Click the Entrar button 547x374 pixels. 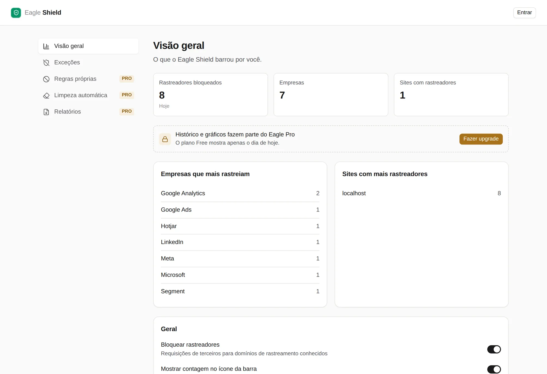click(x=524, y=13)
